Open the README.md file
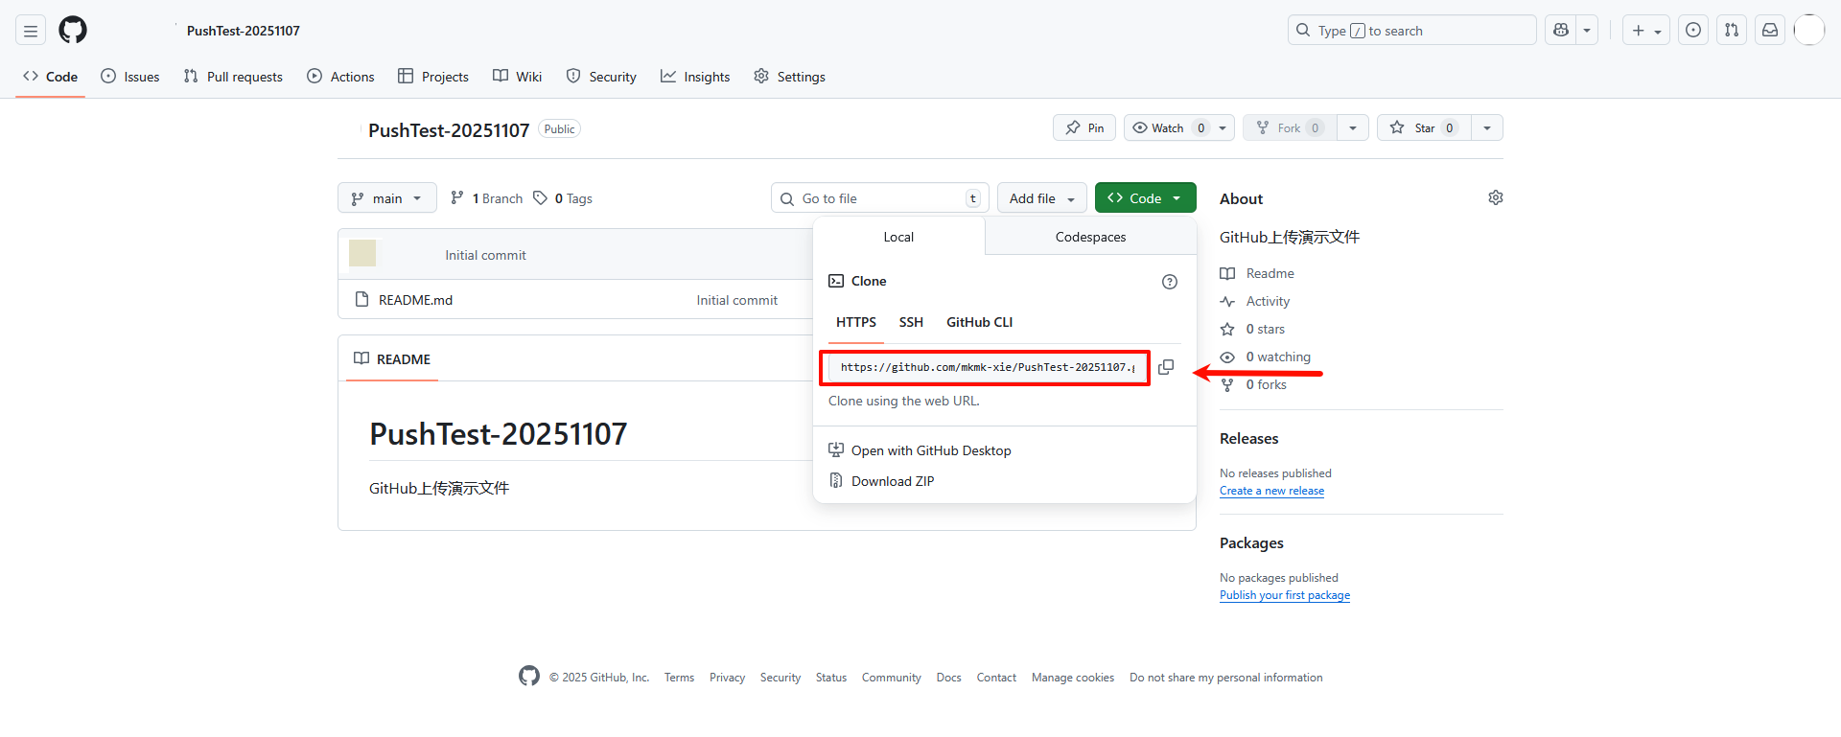The width and height of the screenshot is (1841, 737). 415,300
